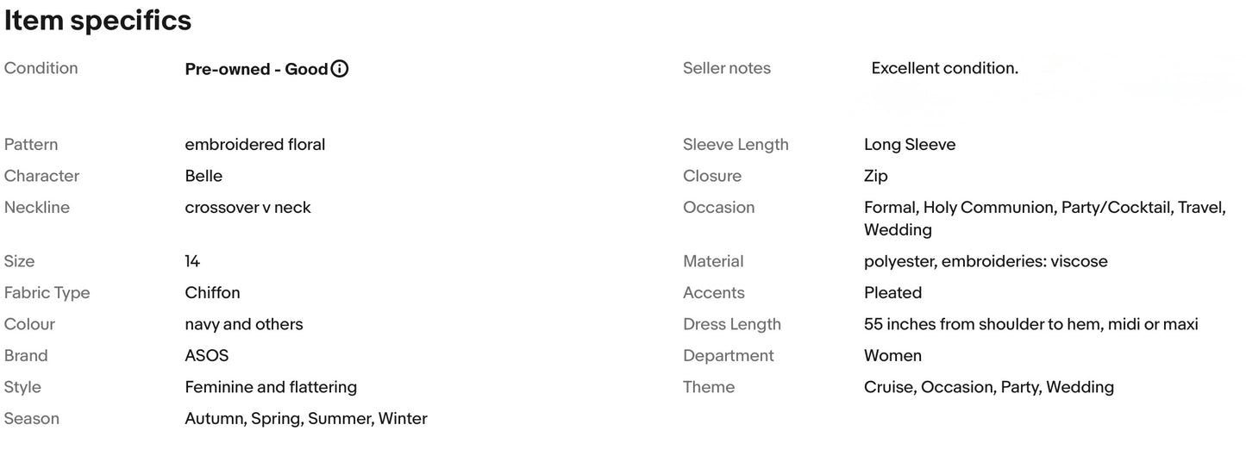Click the size value 14
The width and height of the screenshot is (1246, 456).
tap(192, 261)
